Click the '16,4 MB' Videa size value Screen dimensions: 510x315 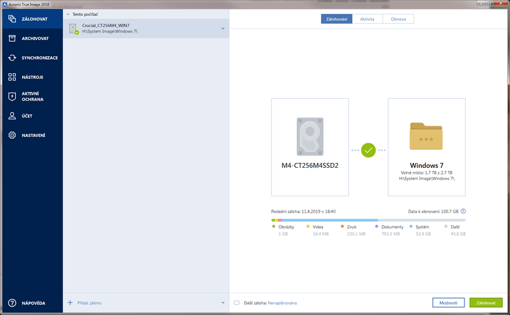pos(321,234)
